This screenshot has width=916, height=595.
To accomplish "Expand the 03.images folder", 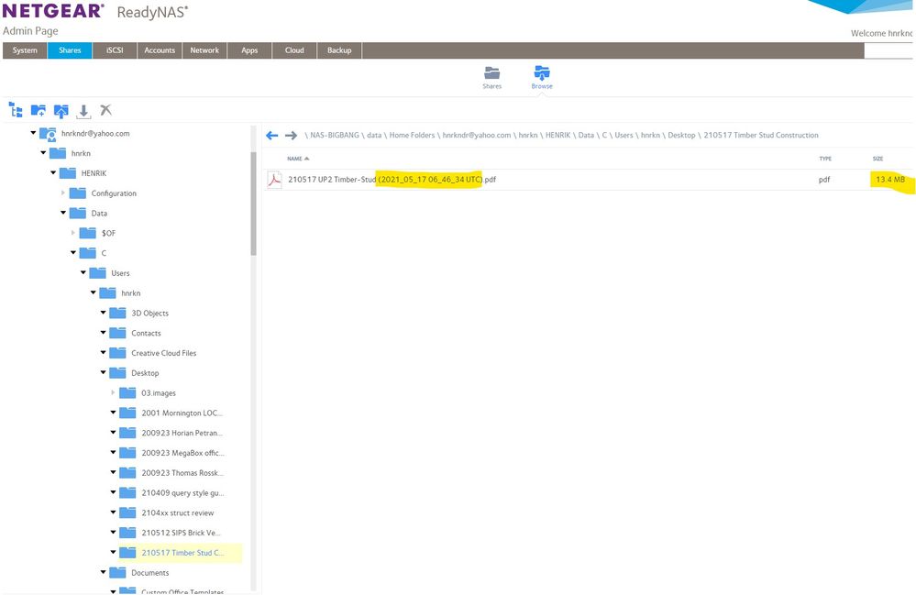I will (114, 393).
